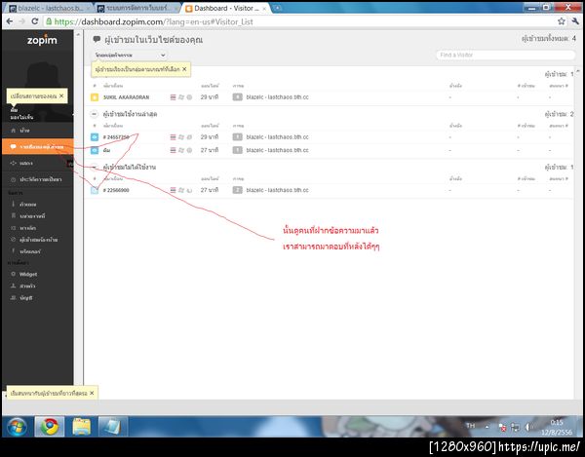Open the sidebar item with the clock icon
Viewport: 585px width, 457px height.
click(x=37, y=179)
